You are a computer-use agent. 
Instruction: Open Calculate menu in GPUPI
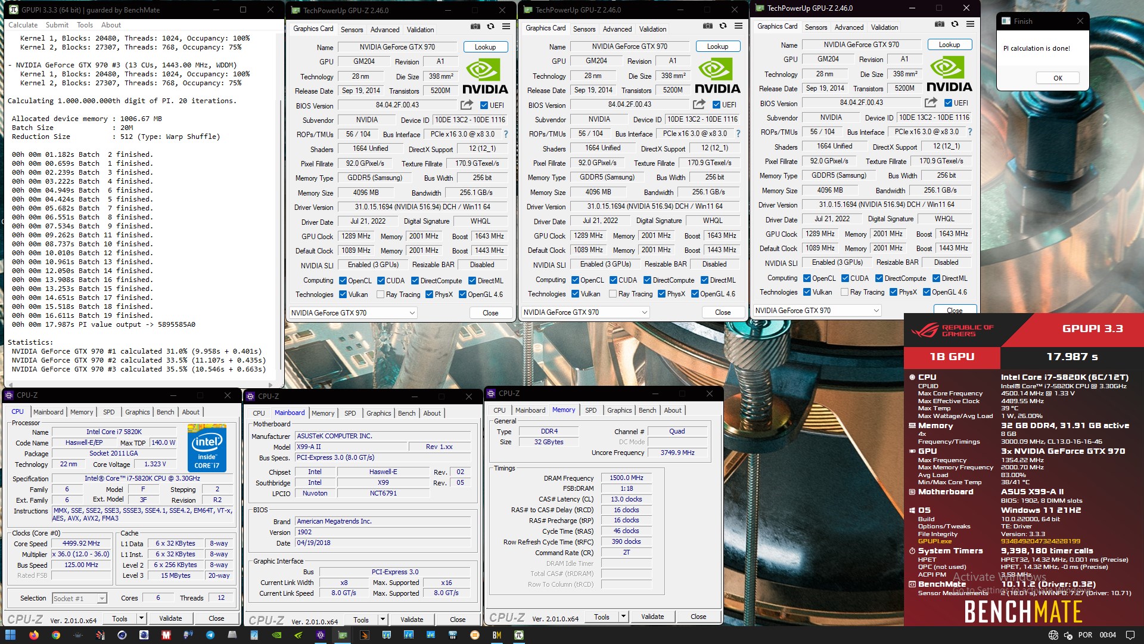(x=23, y=25)
